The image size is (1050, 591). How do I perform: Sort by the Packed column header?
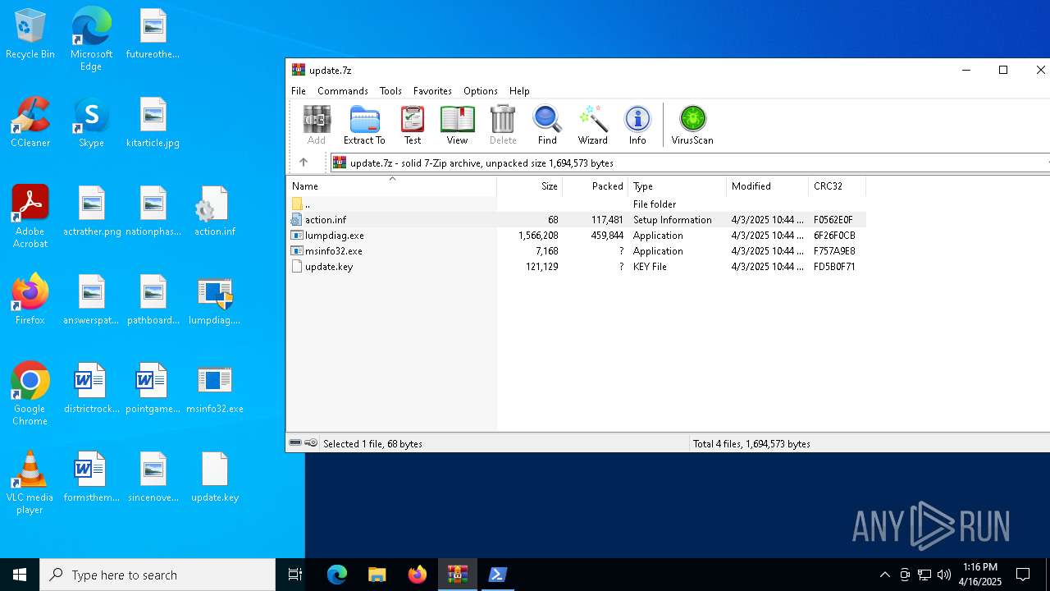click(595, 186)
